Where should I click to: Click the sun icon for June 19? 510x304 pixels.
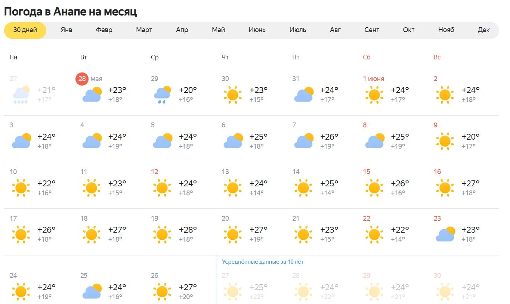pyautogui.click(x=162, y=235)
